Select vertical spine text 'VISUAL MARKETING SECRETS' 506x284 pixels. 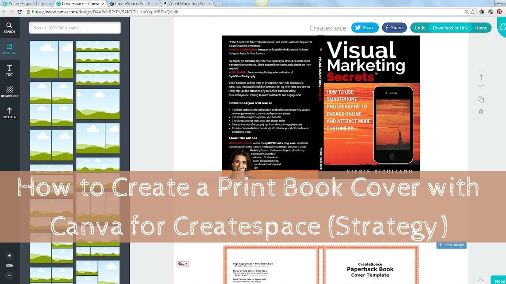(320, 79)
